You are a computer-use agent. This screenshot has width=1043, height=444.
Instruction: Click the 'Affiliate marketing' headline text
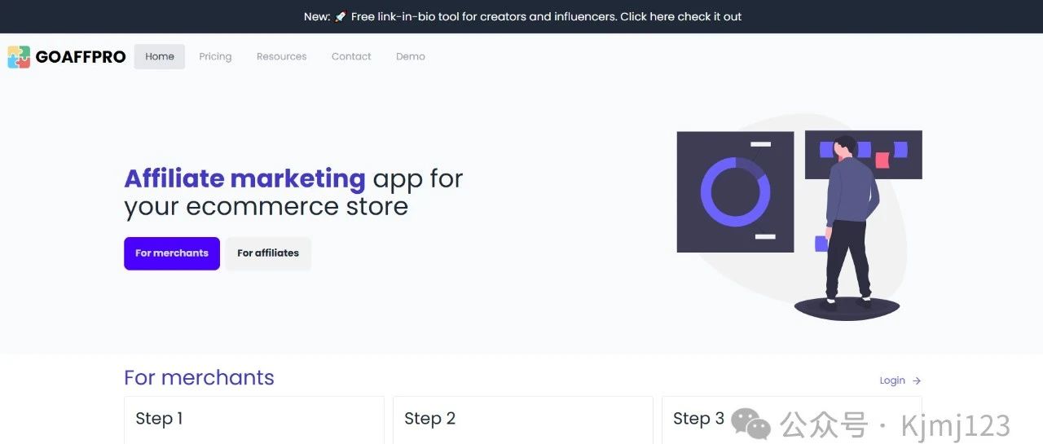244,178
